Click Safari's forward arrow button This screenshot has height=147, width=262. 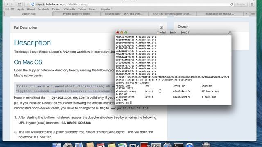[x=12, y=4]
